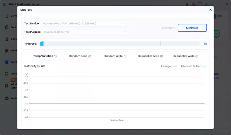Switch to Random Read tab
This screenshot has height=135, width=231.
click(78, 56)
